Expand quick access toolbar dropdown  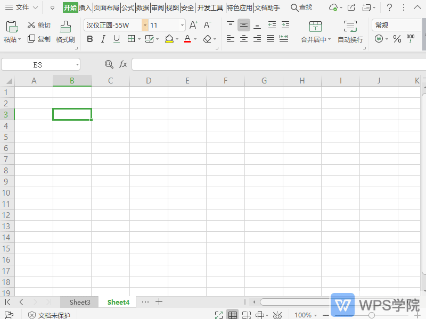[x=52, y=7]
